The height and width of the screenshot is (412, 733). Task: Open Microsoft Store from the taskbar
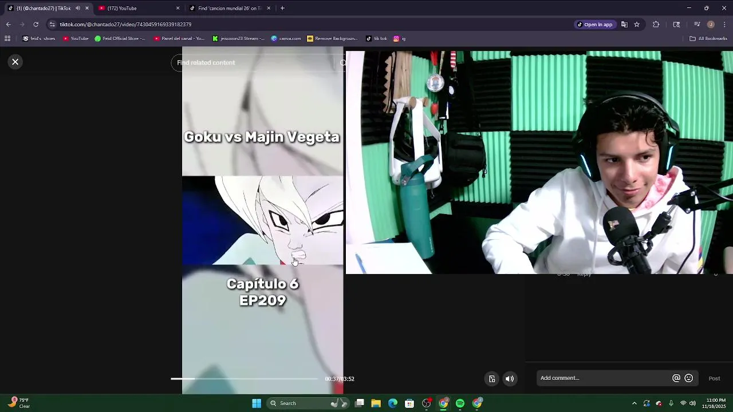409,403
